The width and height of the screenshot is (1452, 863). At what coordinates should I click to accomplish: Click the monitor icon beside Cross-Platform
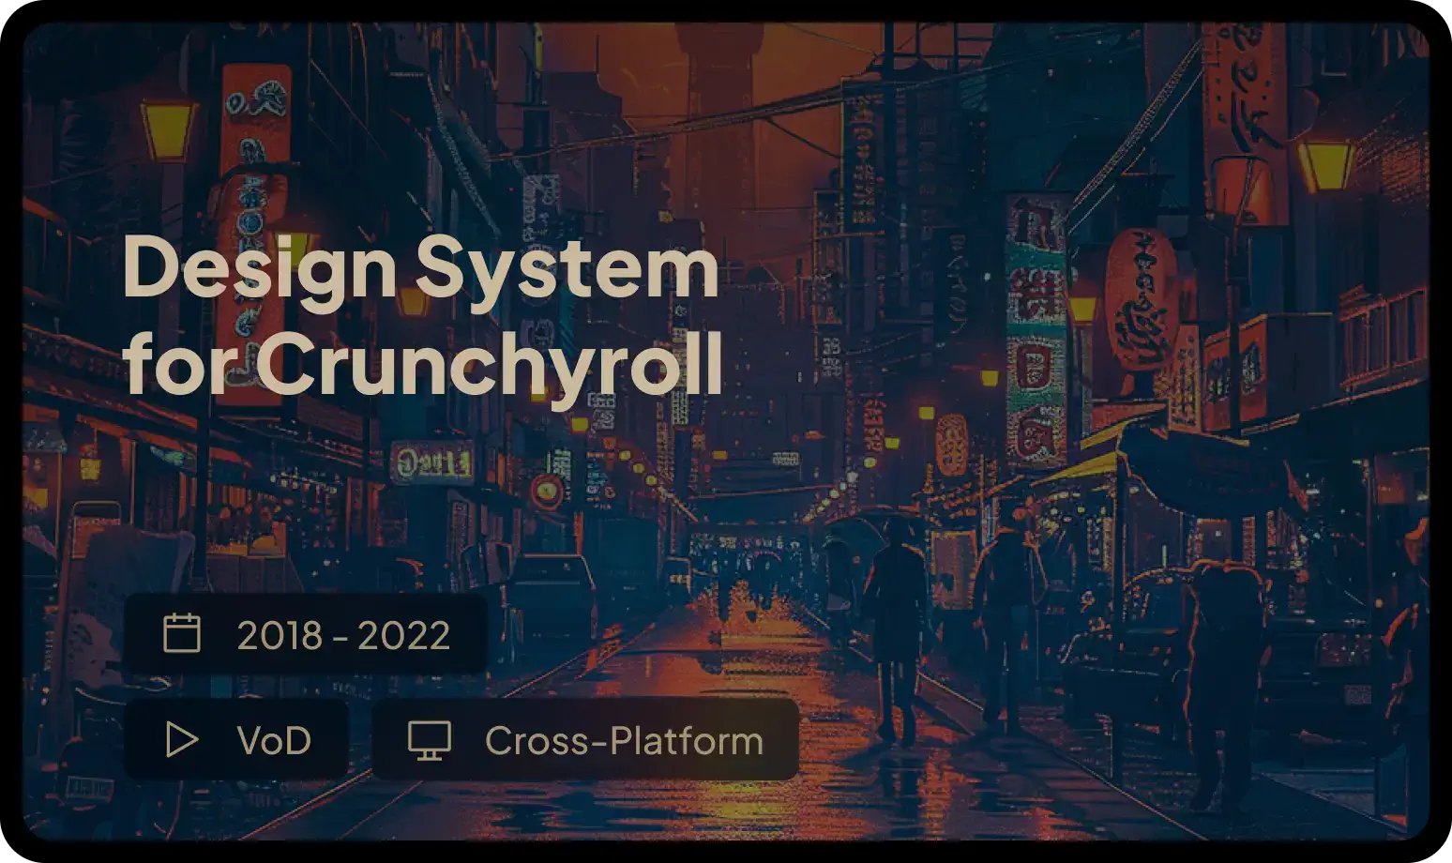430,740
